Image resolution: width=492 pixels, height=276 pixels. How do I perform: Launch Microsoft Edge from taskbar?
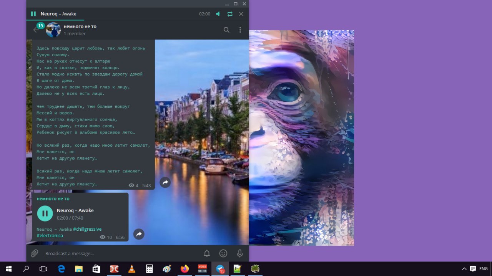coord(61,269)
